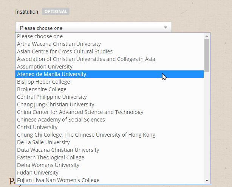Screen dimensions: 232x187
Task: Choose Artha Wacana Christian University
Action: tap(59, 44)
